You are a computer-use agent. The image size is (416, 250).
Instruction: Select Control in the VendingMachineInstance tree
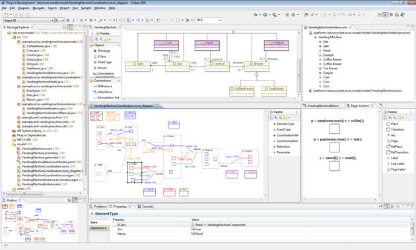(328, 55)
